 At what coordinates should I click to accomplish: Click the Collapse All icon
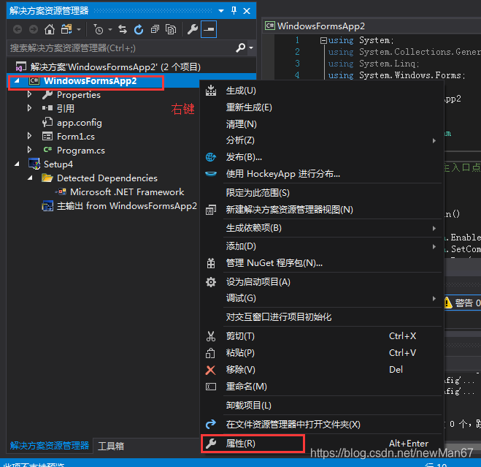[155, 29]
